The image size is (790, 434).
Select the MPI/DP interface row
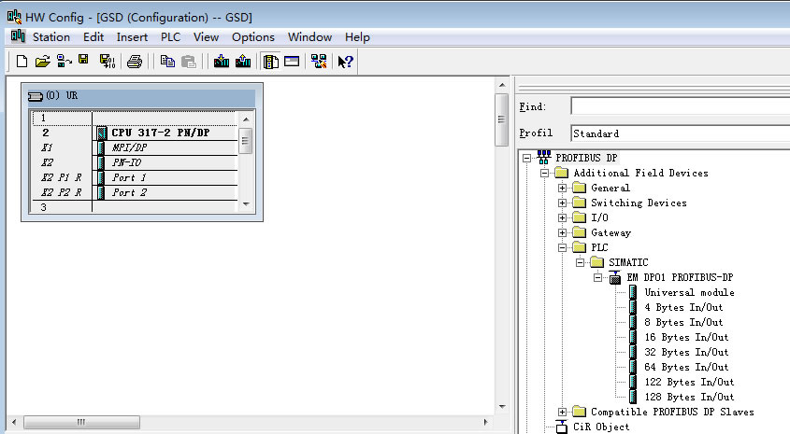point(135,147)
